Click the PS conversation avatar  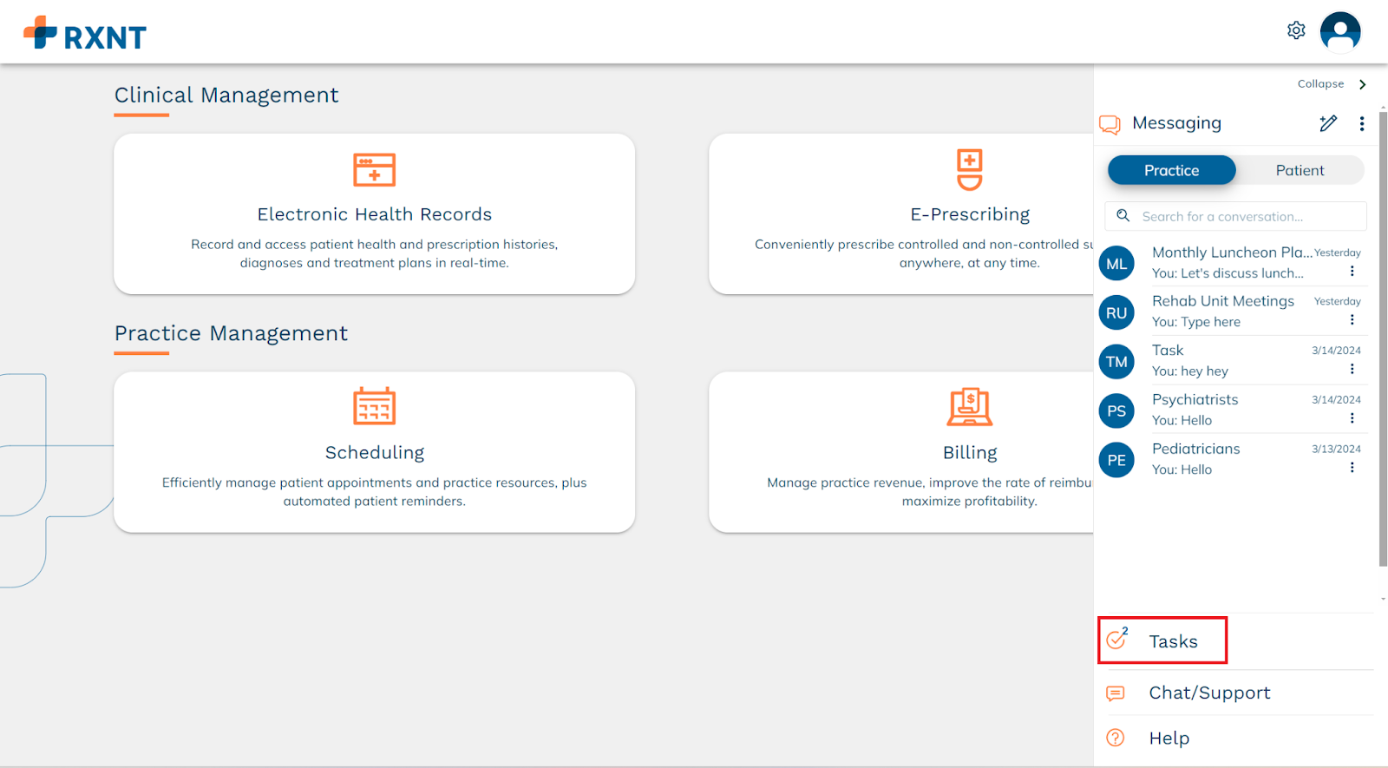tap(1116, 411)
